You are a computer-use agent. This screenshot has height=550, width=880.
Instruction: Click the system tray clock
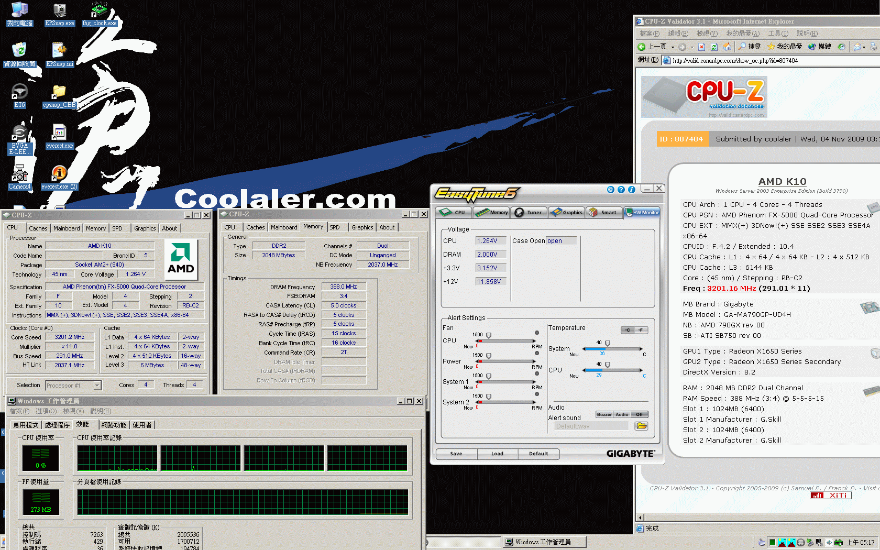[861, 542]
